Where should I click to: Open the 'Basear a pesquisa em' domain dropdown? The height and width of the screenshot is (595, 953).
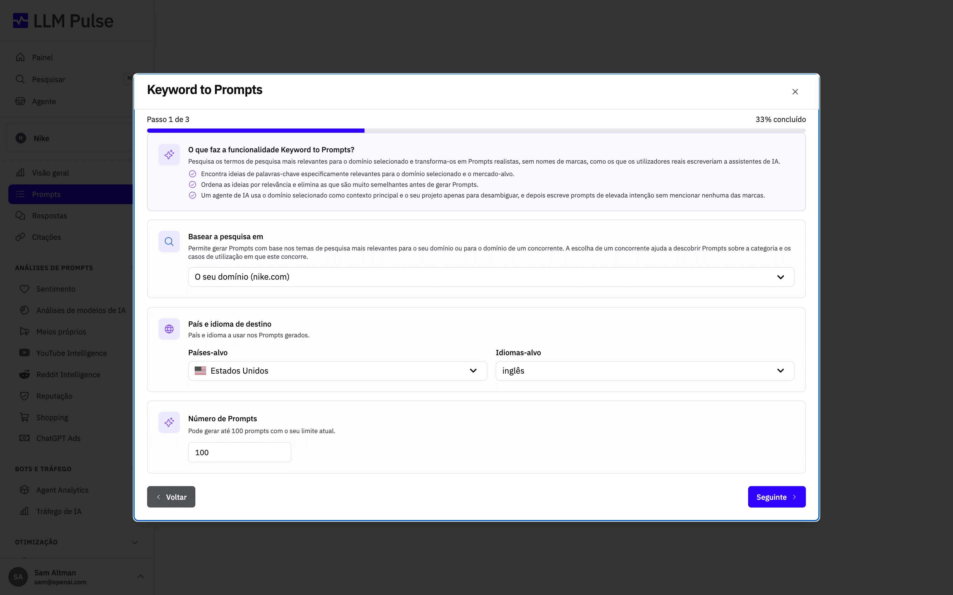click(x=491, y=277)
